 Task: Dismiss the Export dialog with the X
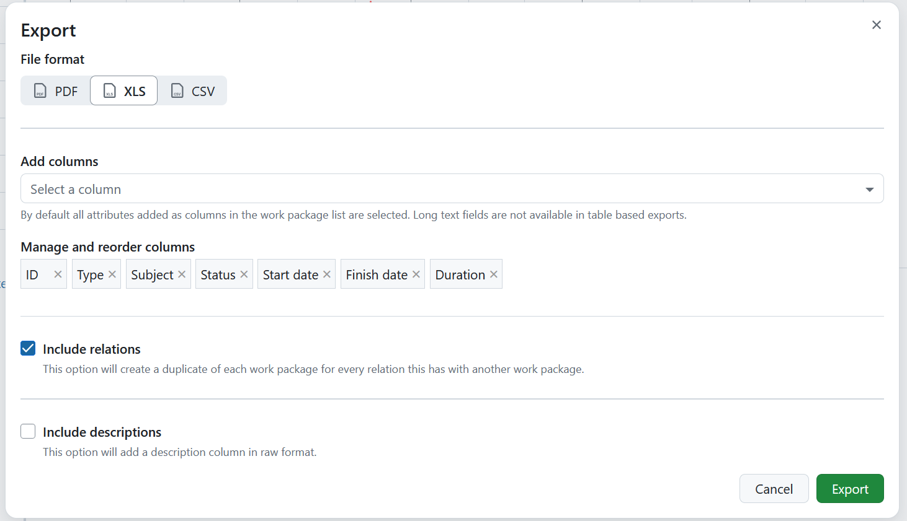(876, 25)
